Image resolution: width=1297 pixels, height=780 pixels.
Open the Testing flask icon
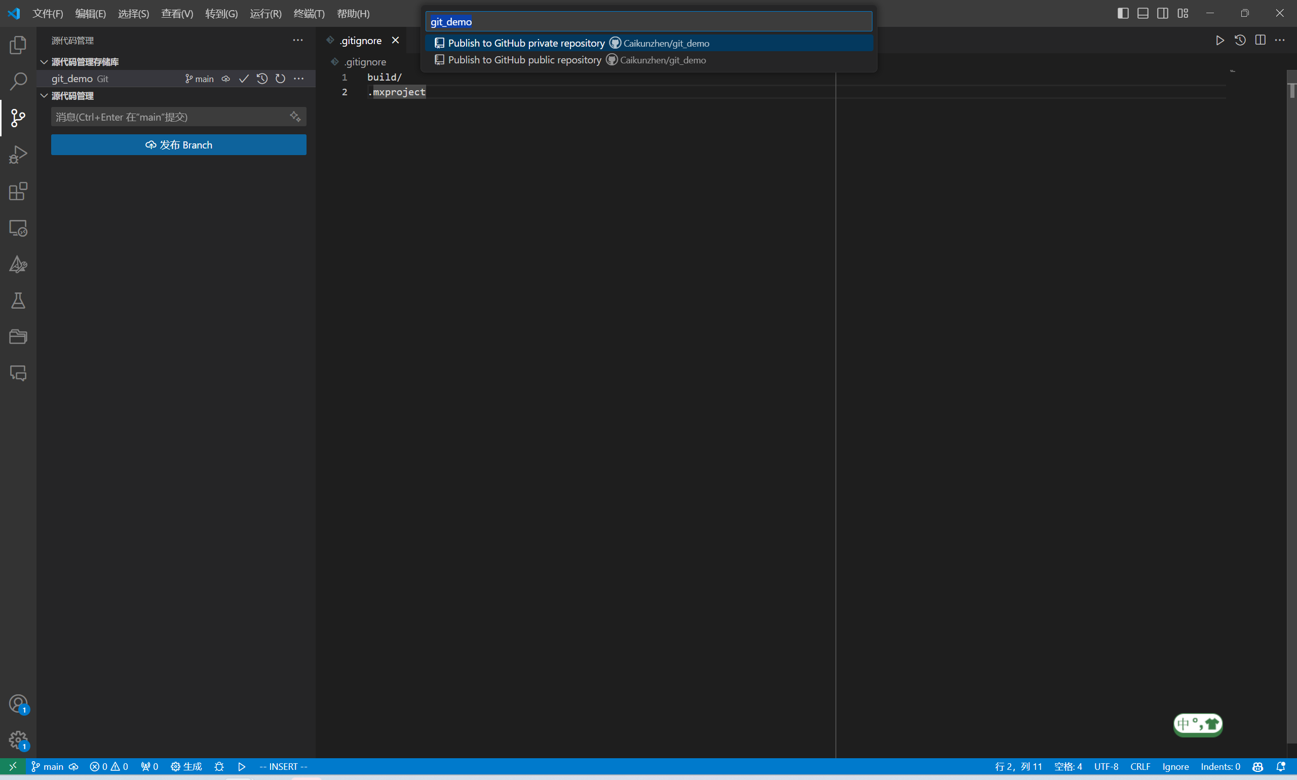(x=18, y=301)
